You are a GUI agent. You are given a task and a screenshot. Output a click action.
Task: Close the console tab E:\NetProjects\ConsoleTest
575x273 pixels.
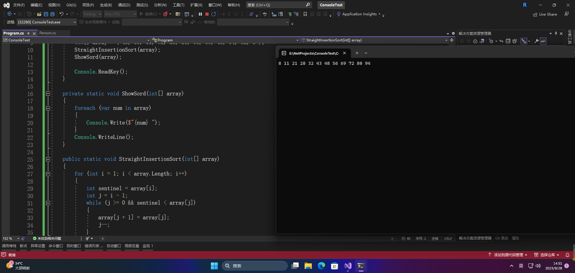(345, 53)
